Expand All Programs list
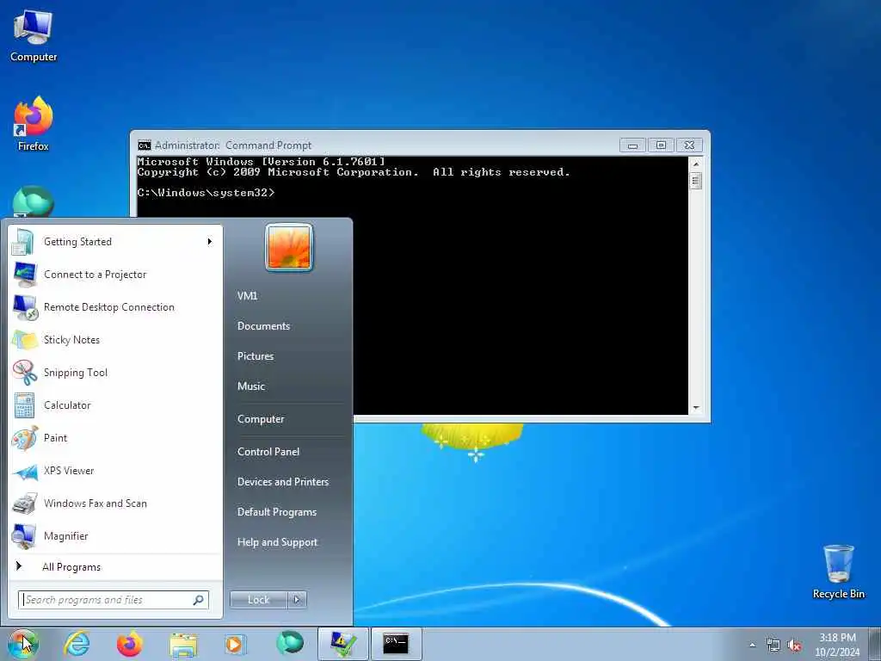 pos(71,567)
